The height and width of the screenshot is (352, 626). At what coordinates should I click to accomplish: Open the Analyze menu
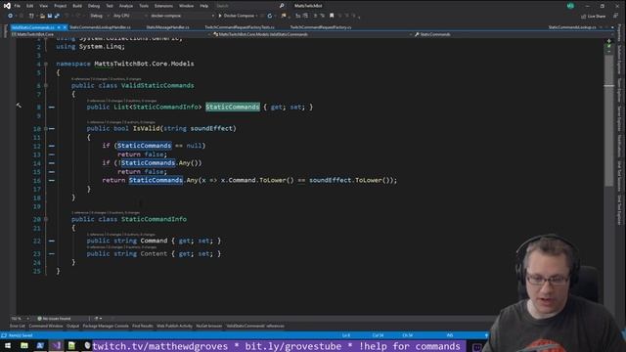126,6
